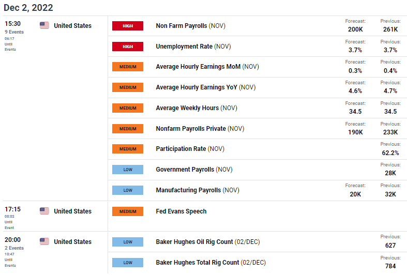Open the Fed Evans Speech event
Viewport: 407px width, 275px height.
coord(181,211)
